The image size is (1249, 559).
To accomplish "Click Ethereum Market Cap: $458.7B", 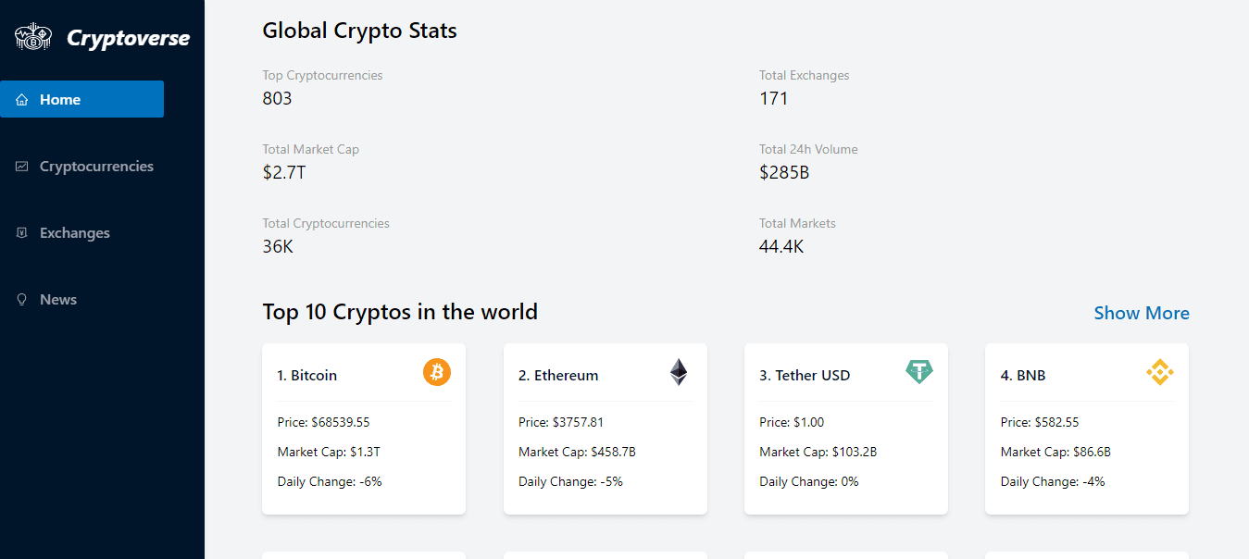I will (x=577, y=452).
